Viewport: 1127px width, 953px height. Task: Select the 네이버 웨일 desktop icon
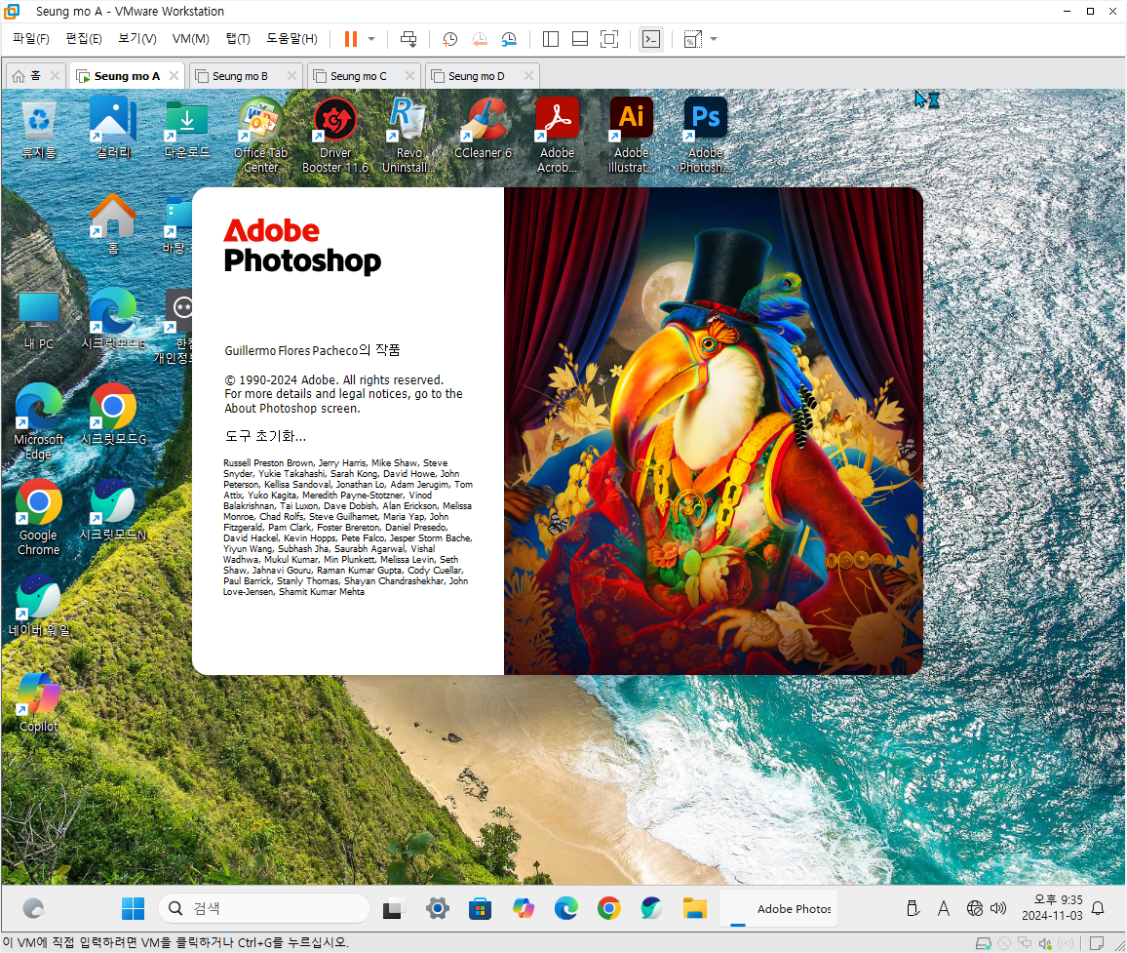39,607
